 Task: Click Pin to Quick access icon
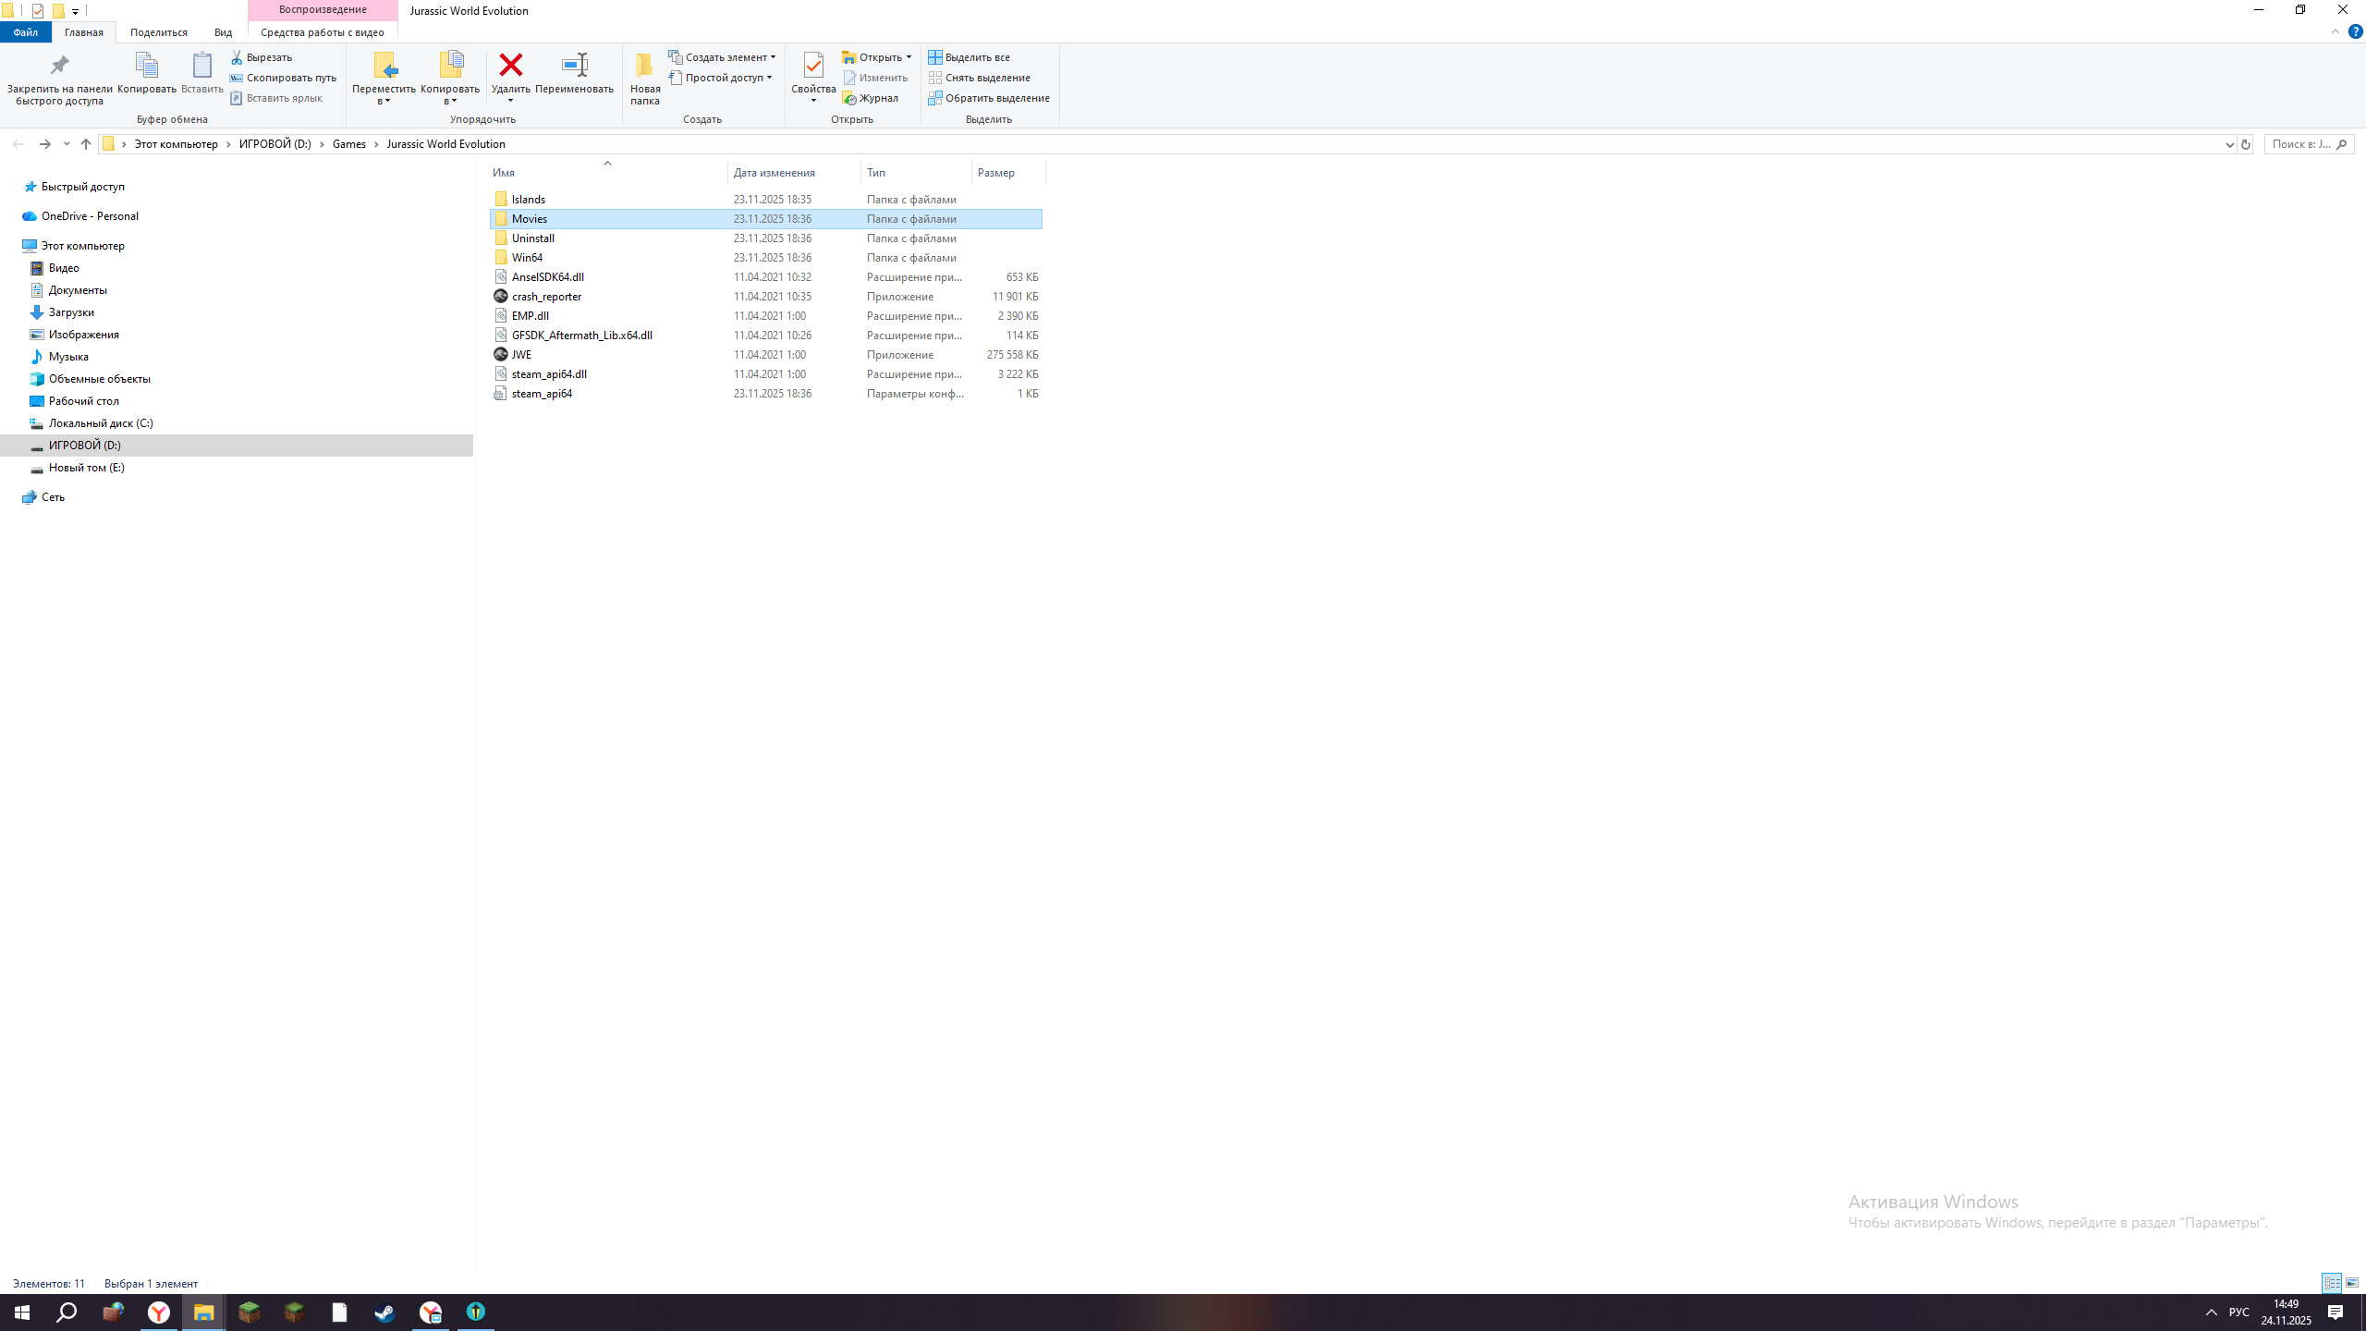(x=59, y=66)
